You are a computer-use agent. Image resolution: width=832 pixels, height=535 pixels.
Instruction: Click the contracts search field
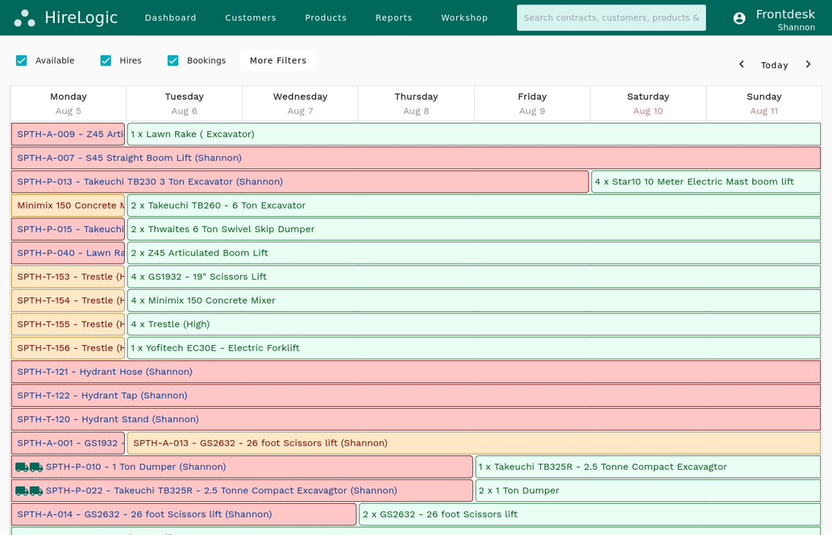(x=611, y=17)
